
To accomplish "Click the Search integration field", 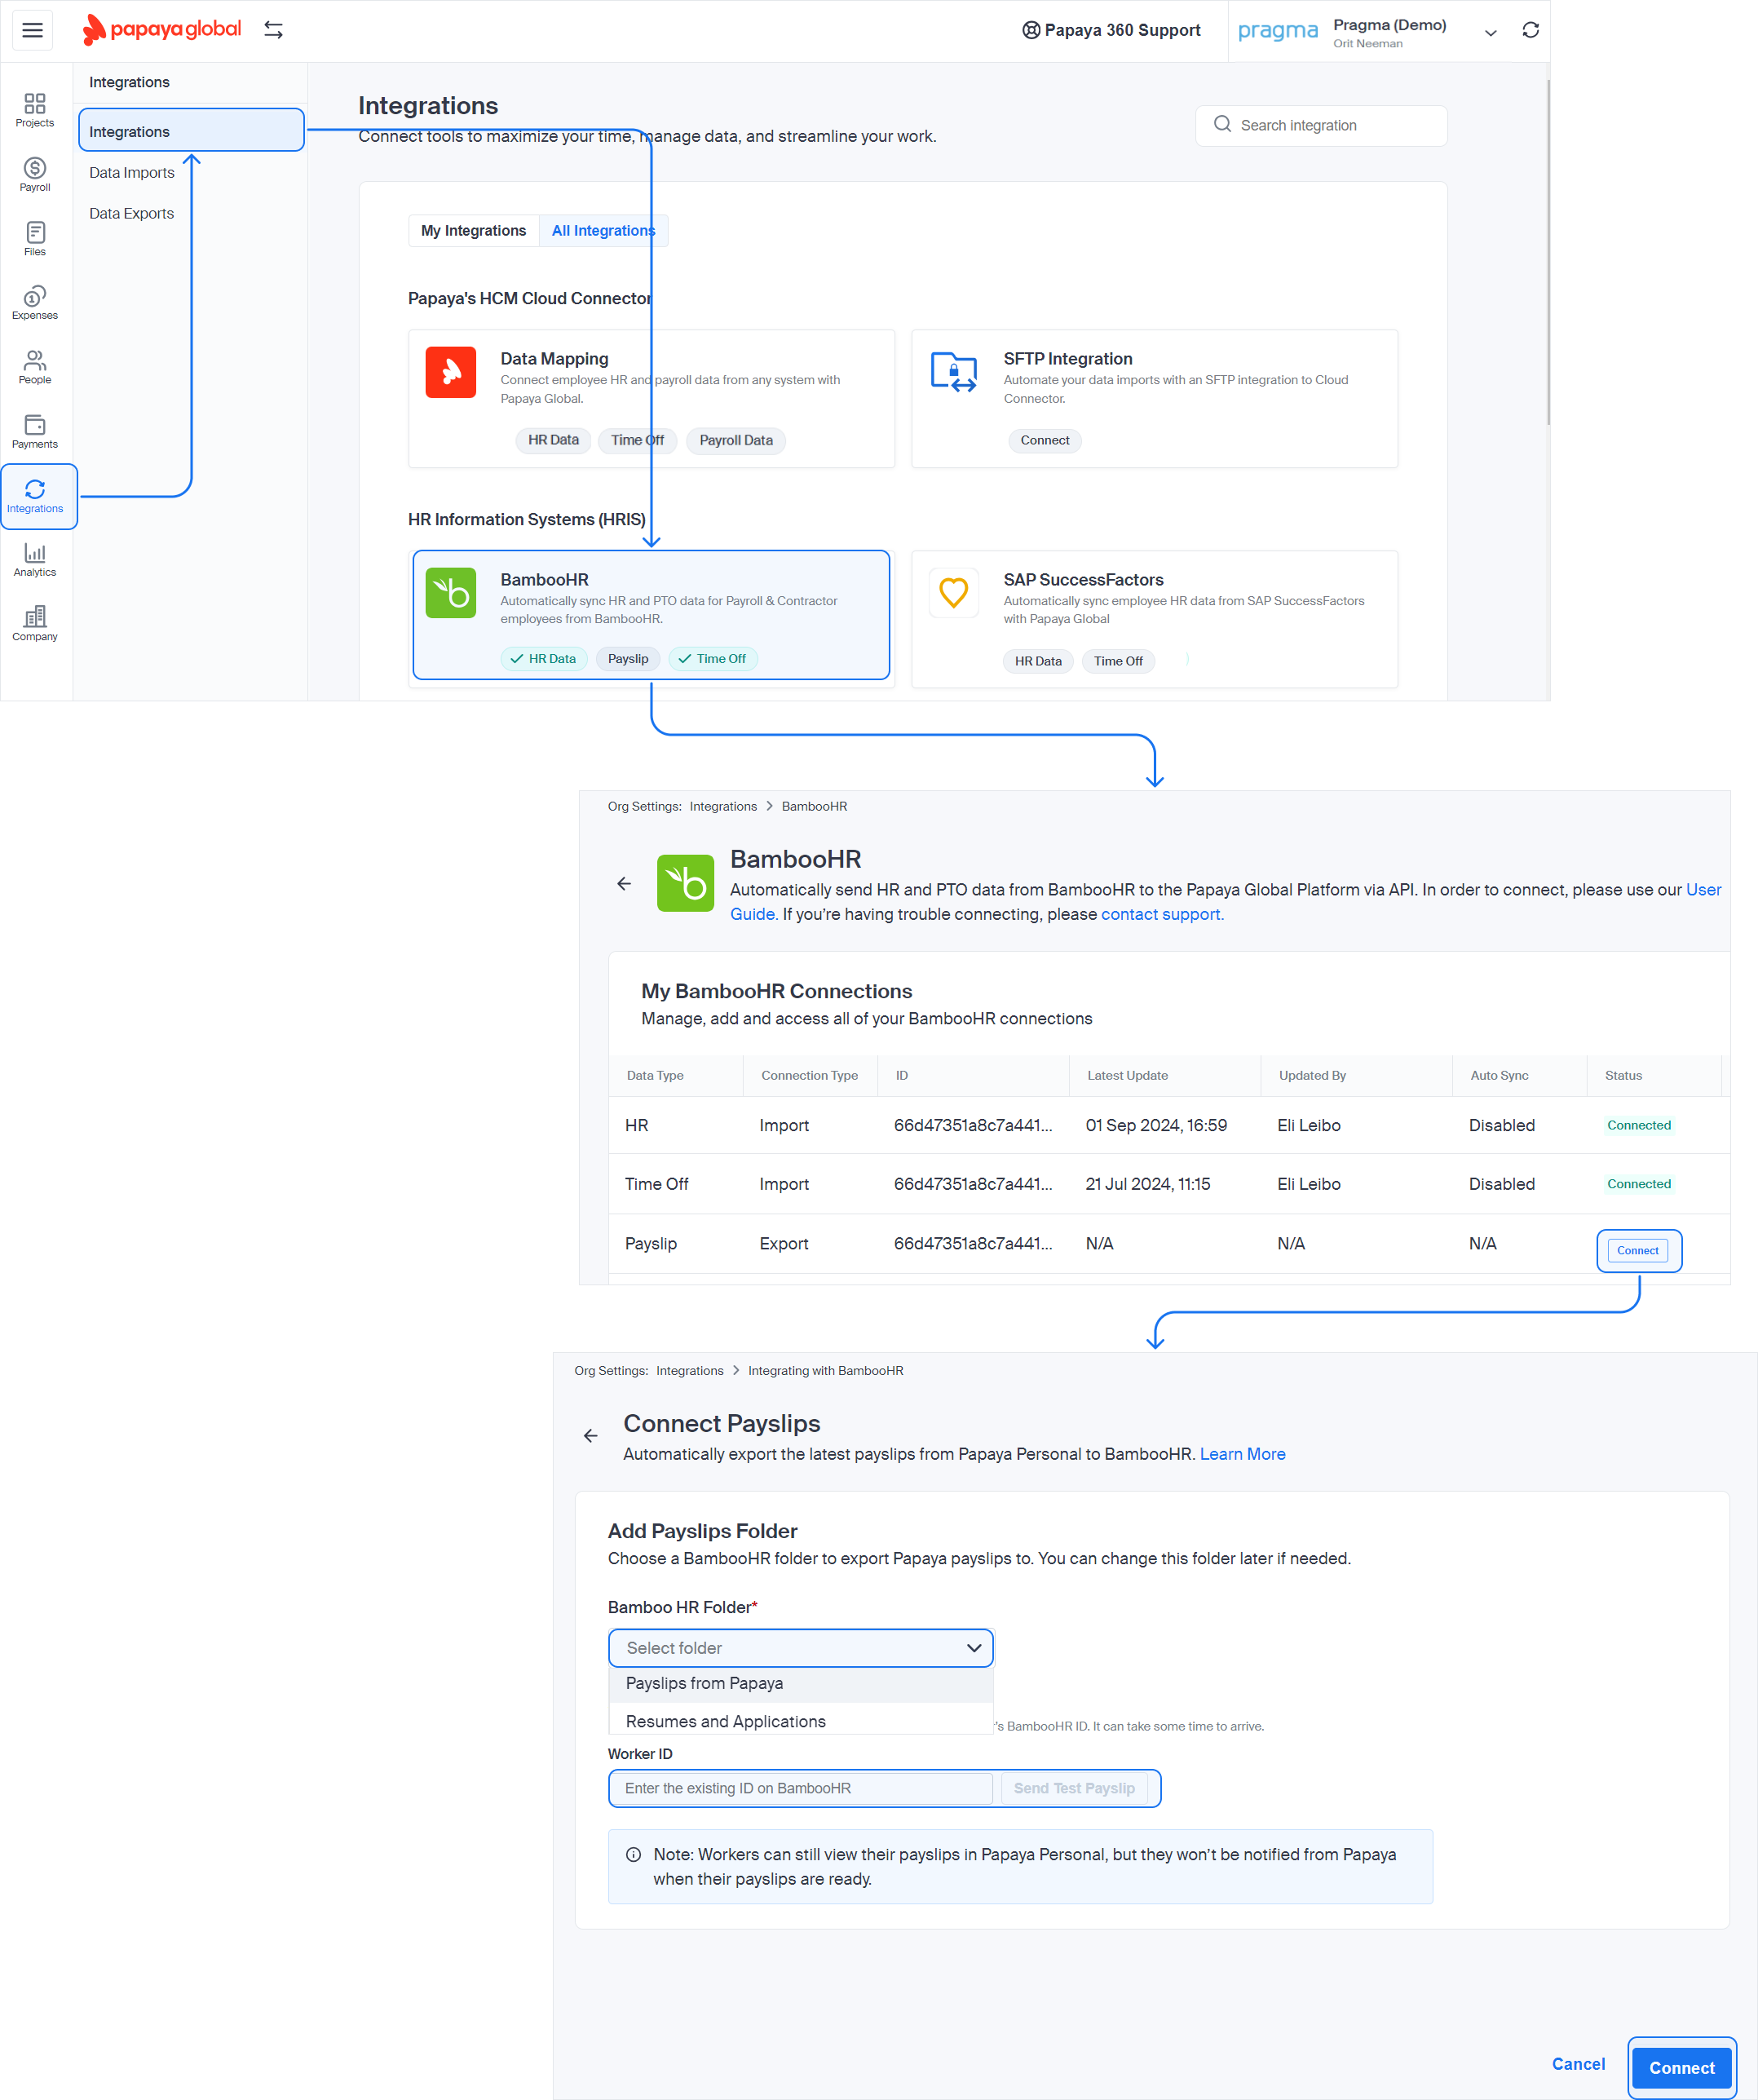I will 1320,126.
